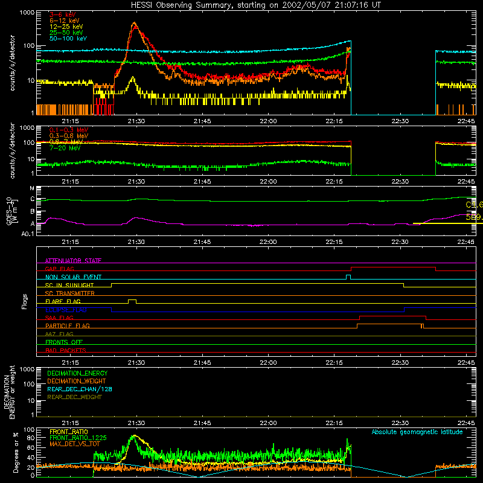Click the '21:15' tick label under the MeV panel
This screenshot has height=483, width=483.
pyautogui.click(x=70, y=182)
